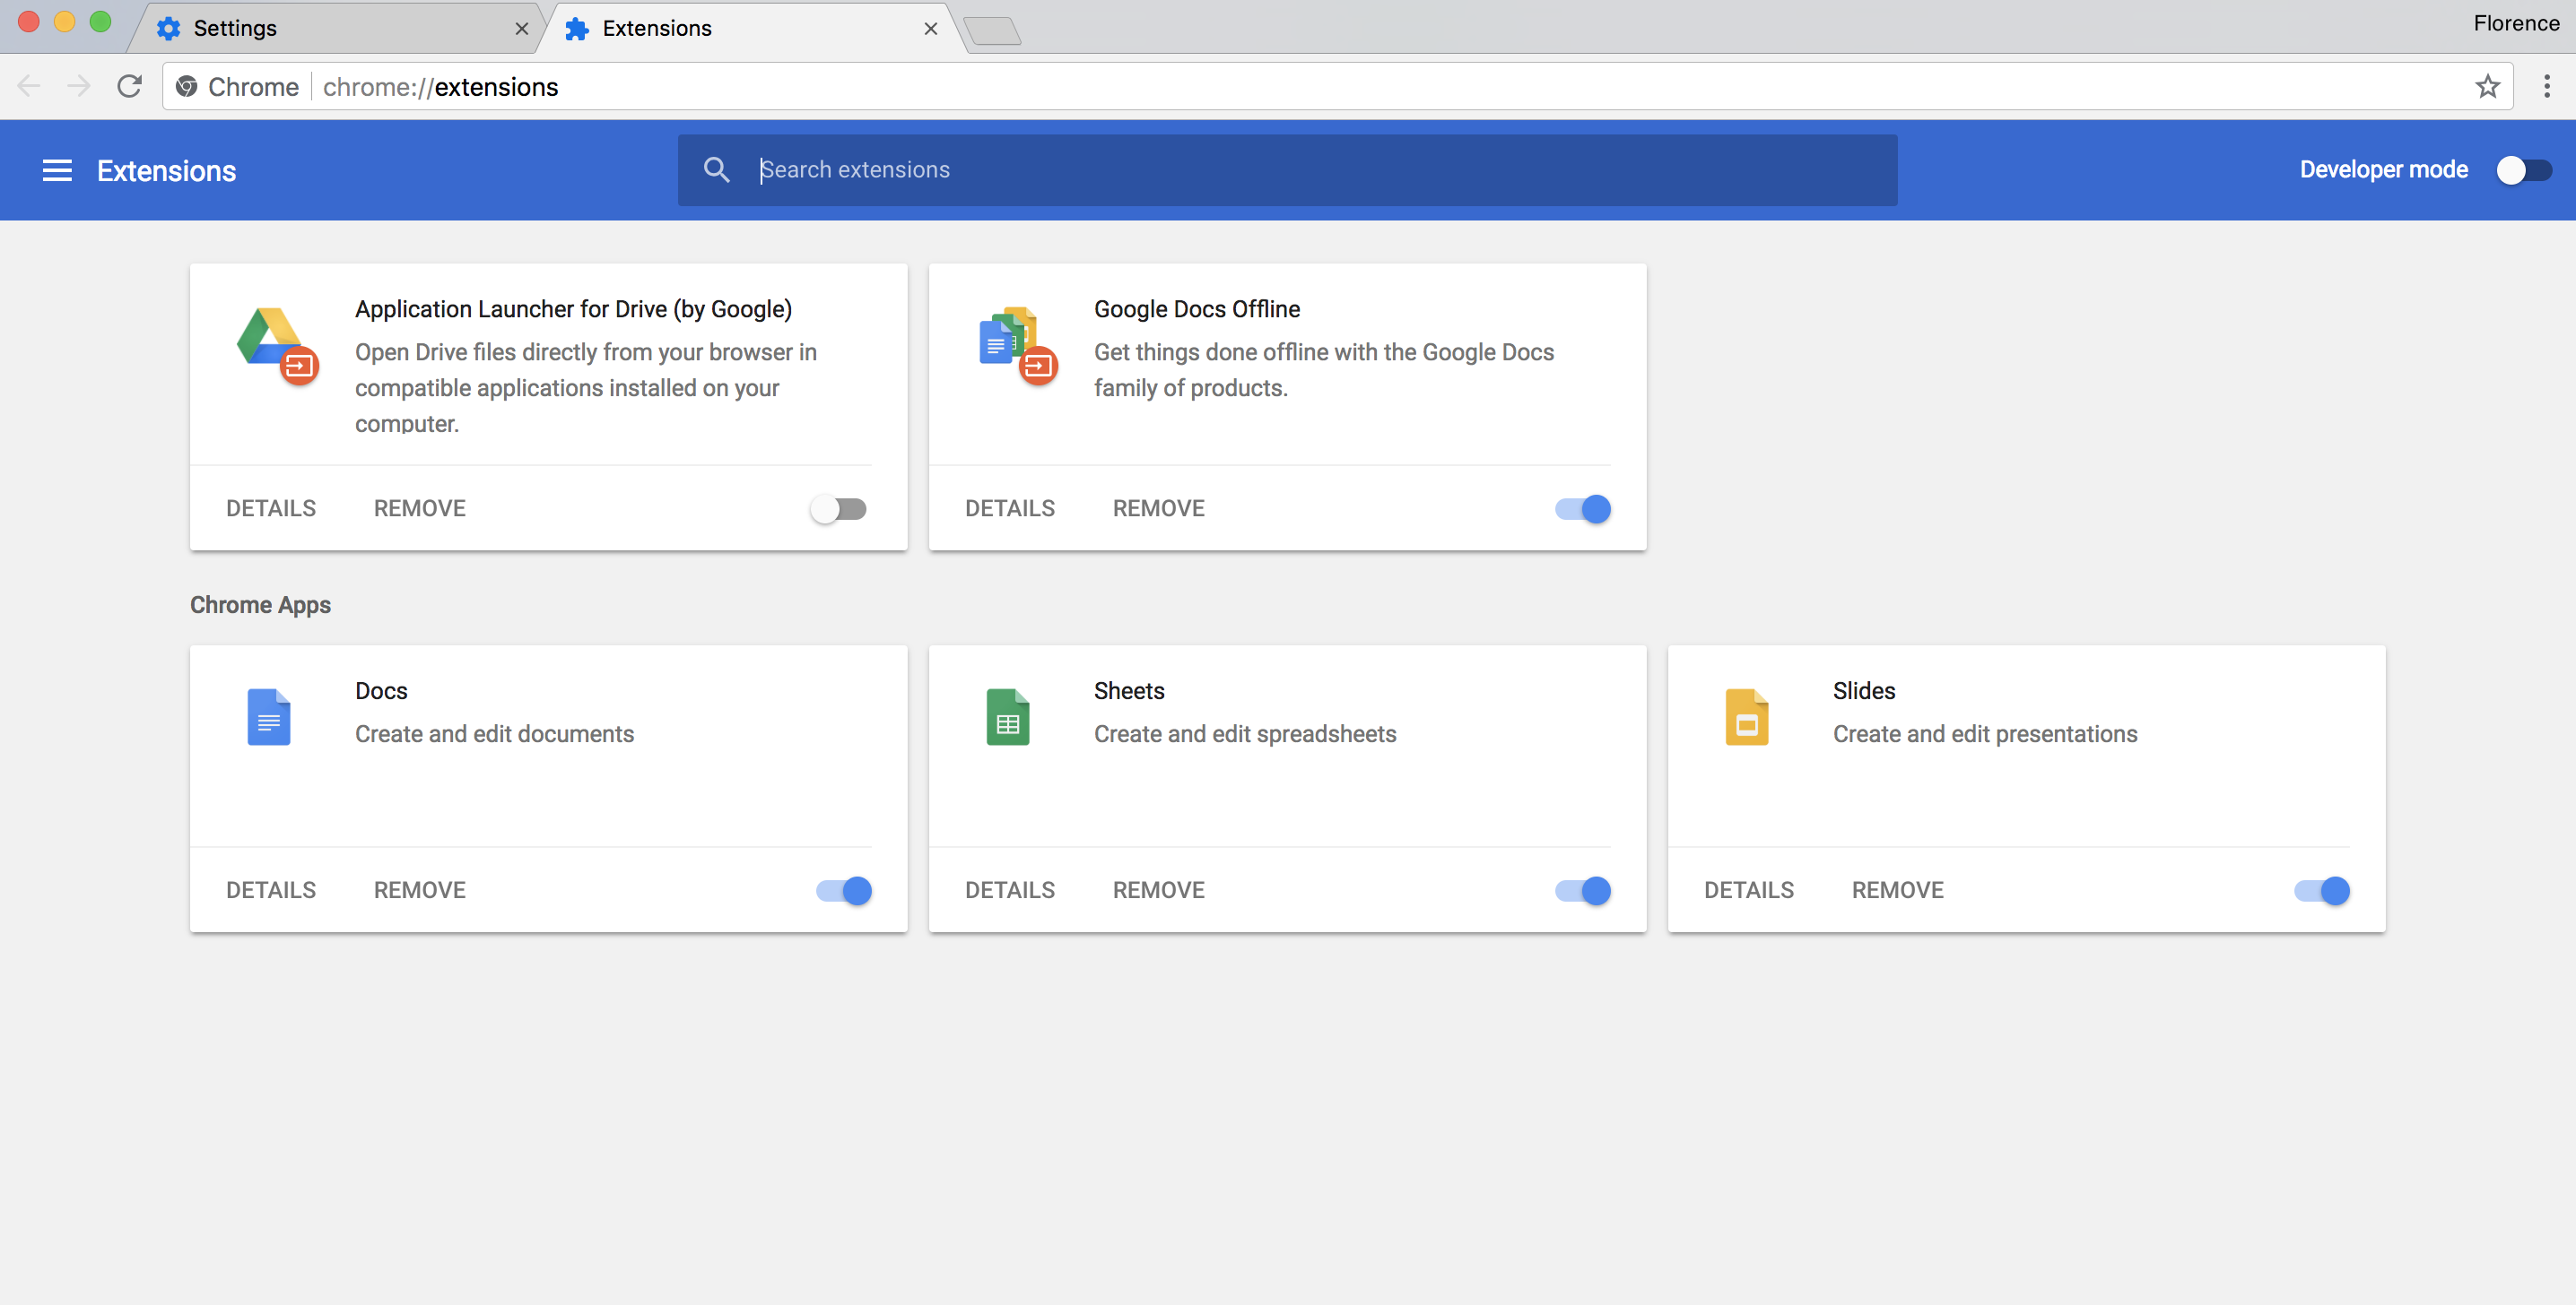Enable Developer mode toggle
Image resolution: width=2576 pixels, height=1305 pixels.
tap(2523, 171)
